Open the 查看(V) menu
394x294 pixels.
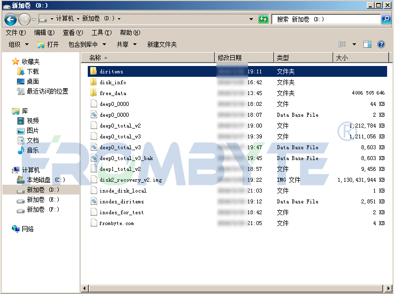click(73, 33)
